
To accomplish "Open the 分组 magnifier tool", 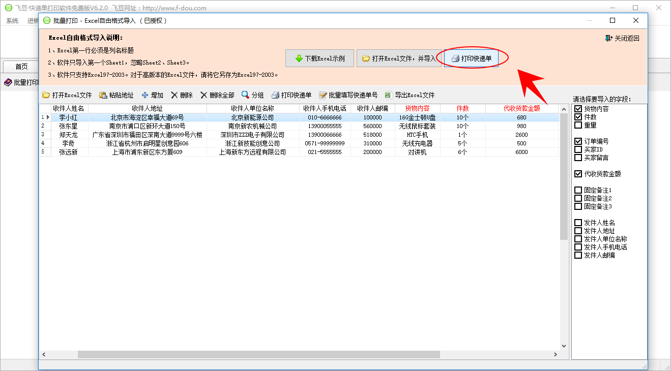I will 252,95.
